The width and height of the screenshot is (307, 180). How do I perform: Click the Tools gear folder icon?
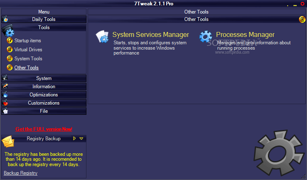[8, 30]
